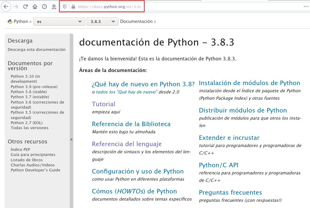The image size is (310, 208).
Task: Click the tracking protection shield icon
Action: click(x=64, y=7)
